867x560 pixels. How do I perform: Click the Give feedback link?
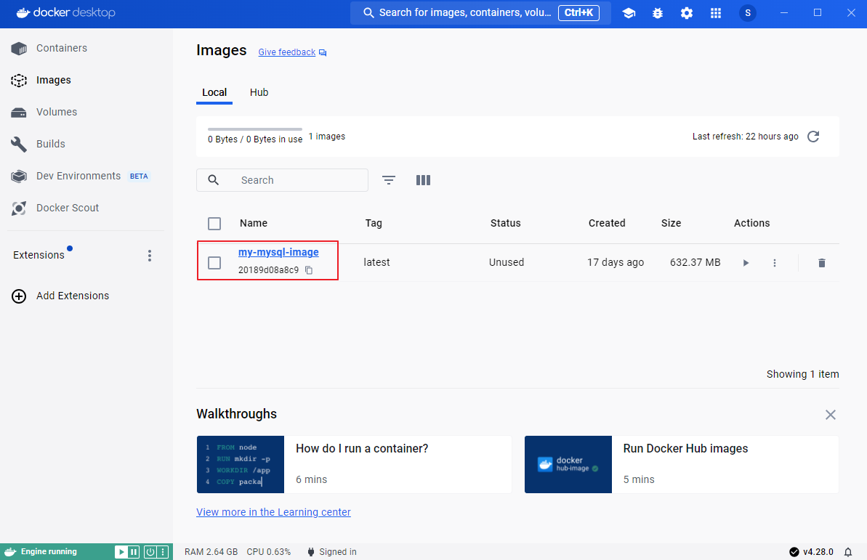click(x=287, y=52)
